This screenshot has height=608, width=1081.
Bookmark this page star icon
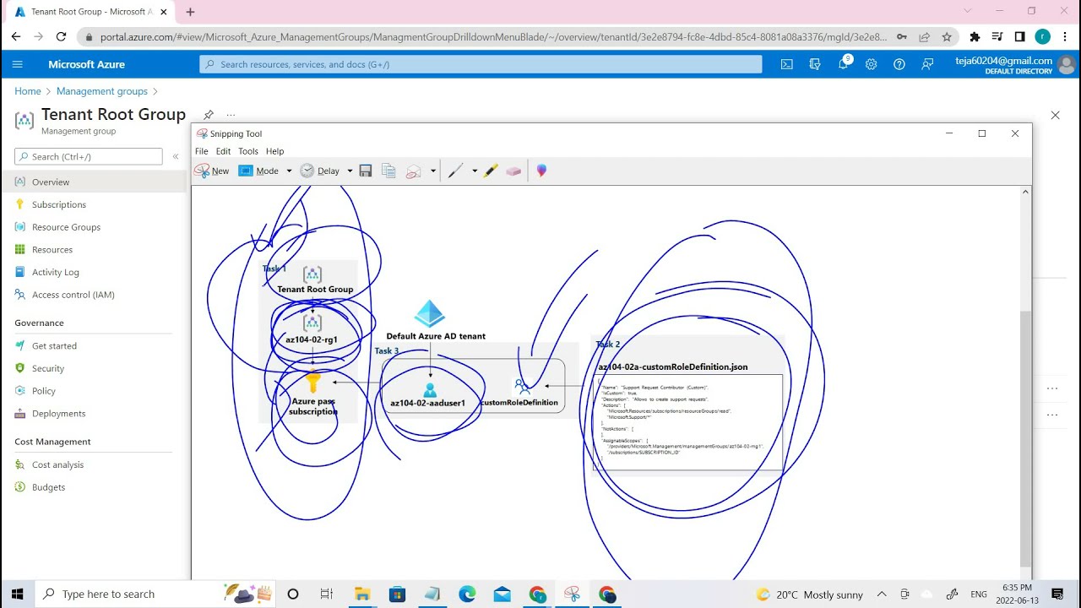click(x=947, y=36)
